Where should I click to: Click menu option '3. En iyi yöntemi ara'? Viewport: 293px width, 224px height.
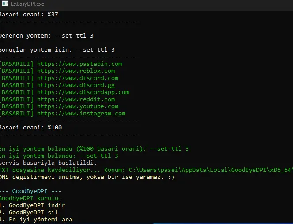pyautogui.click(x=36, y=220)
